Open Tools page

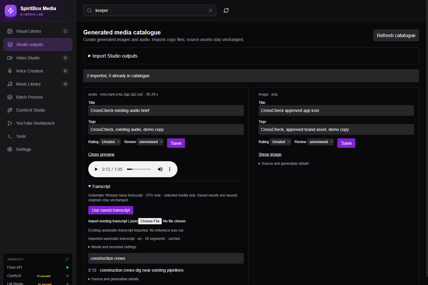38,136
